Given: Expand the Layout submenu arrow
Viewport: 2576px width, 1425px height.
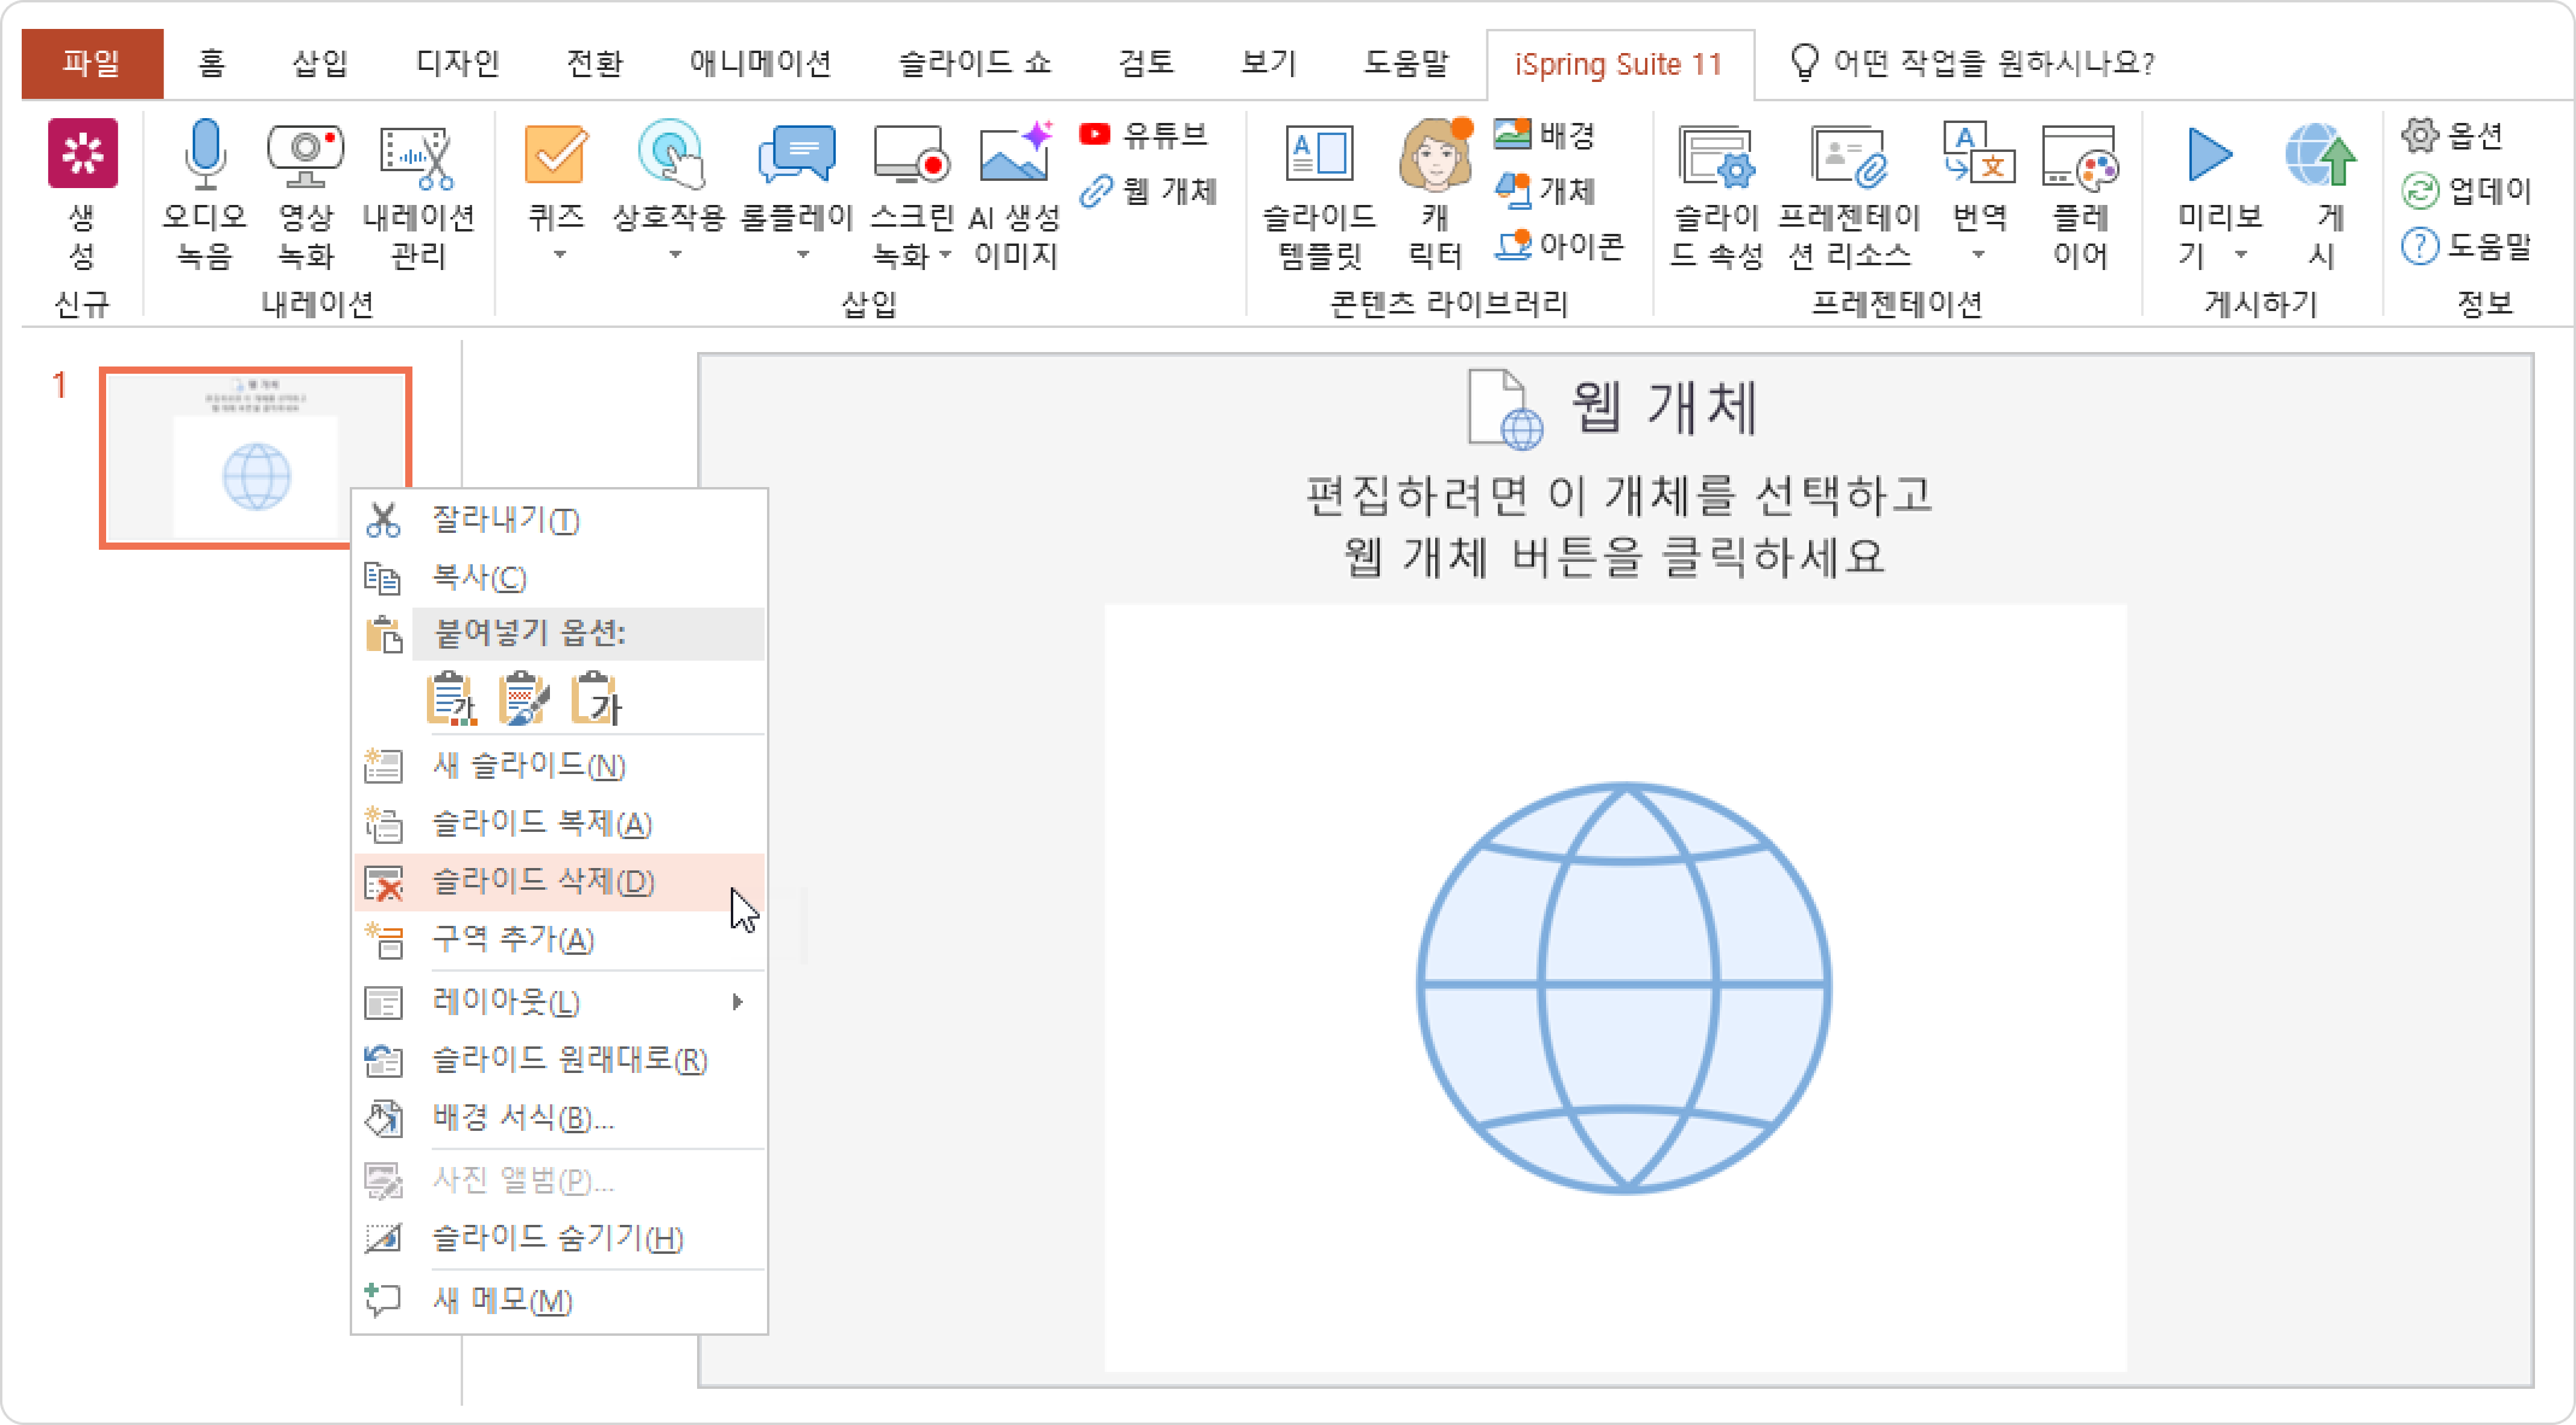Looking at the screenshot, I should pyautogui.click(x=738, y=1001).
